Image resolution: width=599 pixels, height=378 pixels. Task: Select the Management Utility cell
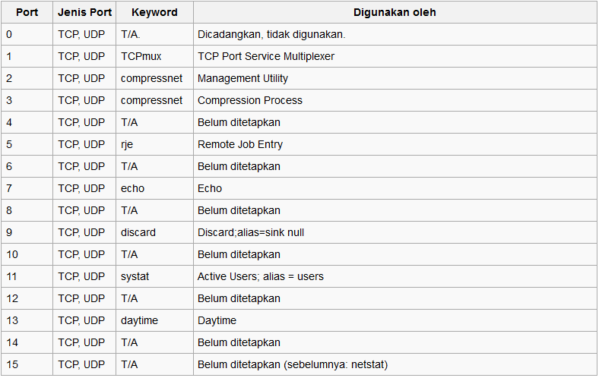coord(242,78)
